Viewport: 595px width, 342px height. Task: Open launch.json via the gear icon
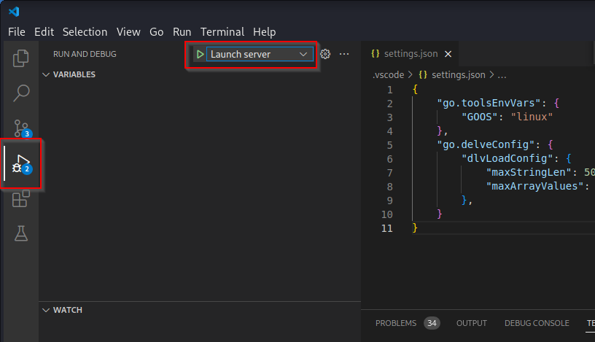click(x=326, y=54)
